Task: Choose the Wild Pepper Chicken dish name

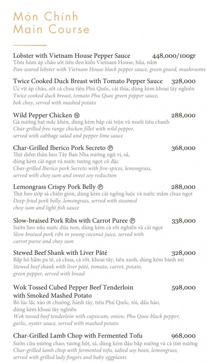Action: click(x=43, y=115)
